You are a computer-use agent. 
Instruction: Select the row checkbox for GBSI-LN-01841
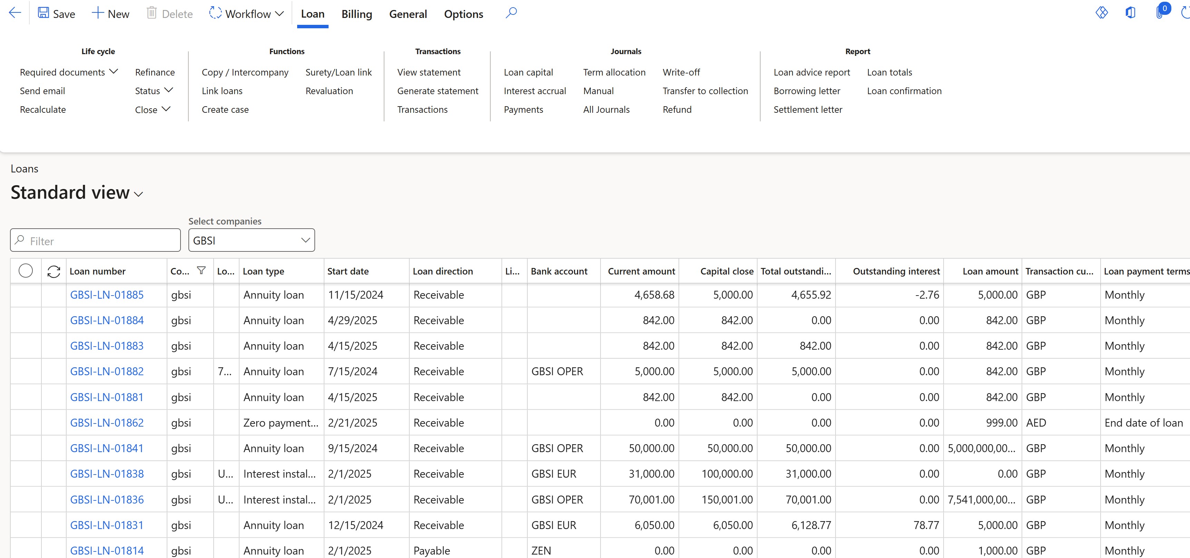tap(26, 448)
